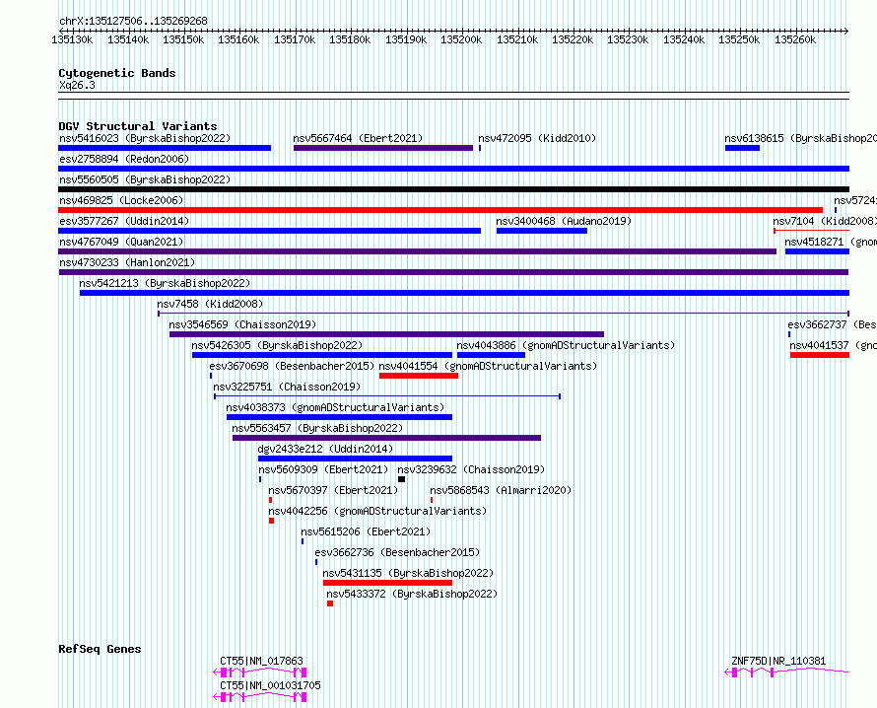Click the blue bar under nsv5421213
Viewport: 877px width, 708px height.
tap(464, 293)
